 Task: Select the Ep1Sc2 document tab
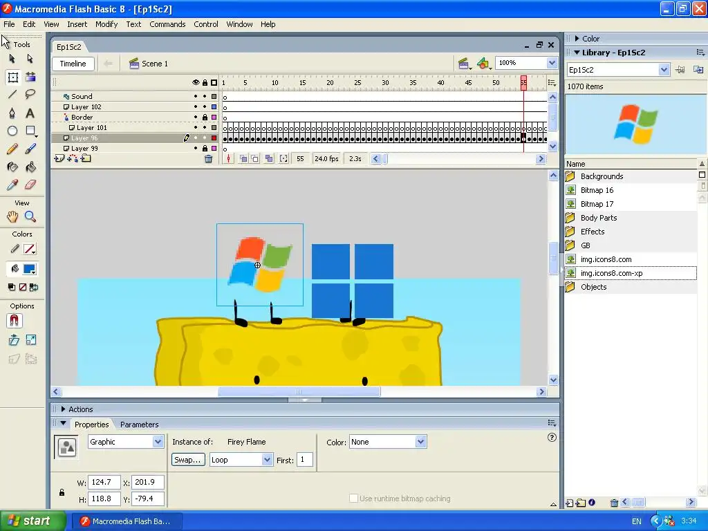tap(69, 47)
